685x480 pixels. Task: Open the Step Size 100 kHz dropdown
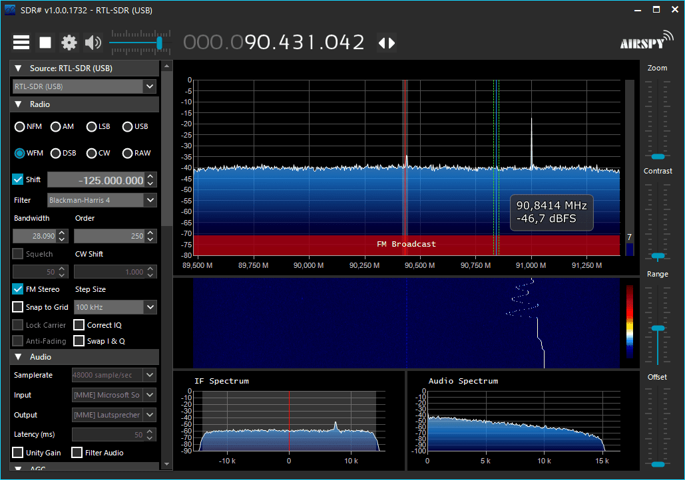(x=150, y=307)
